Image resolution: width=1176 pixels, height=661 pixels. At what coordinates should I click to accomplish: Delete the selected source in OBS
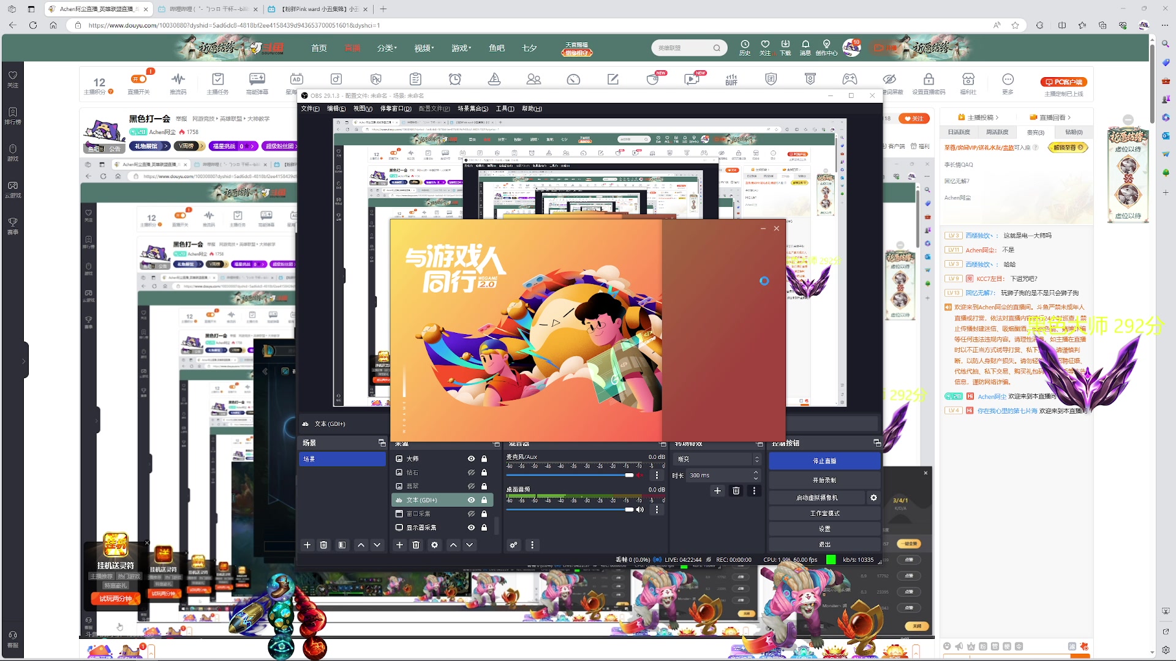(416, 545)
